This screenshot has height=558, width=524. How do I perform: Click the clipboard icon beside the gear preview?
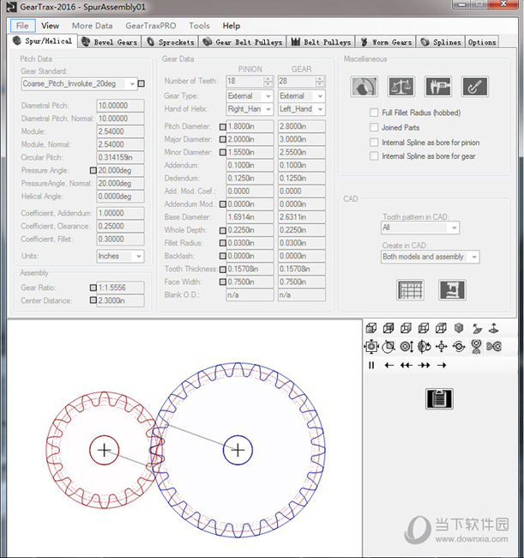click(439, 398)
